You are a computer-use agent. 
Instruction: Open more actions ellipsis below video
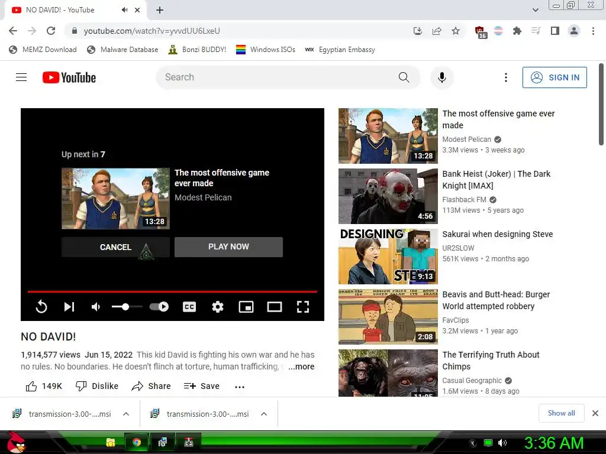240,387
